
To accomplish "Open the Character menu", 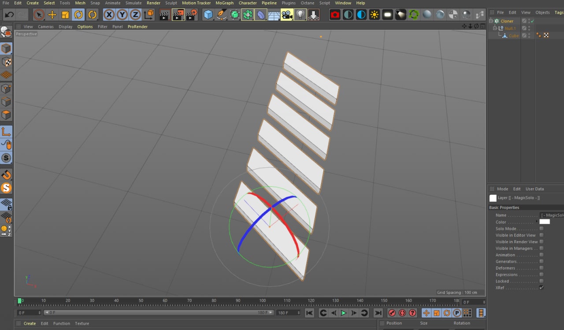I will click(248, 3).
